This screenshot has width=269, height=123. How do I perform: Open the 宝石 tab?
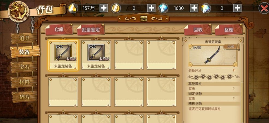24,67
